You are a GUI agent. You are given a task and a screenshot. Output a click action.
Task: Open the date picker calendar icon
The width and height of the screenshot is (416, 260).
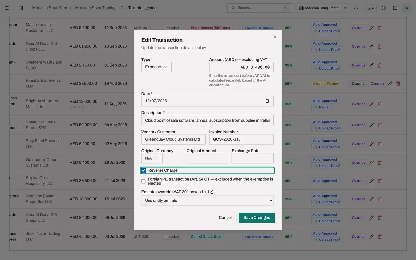pyautogui.click(x=267, y=101)
